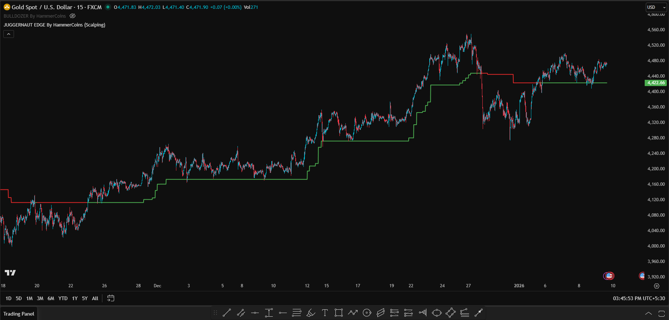Image resolution: width=669 pixels, height=320 pixels.
Task: Show the hidden BULLDOZER indicator
Action: (x=73, y=16)
